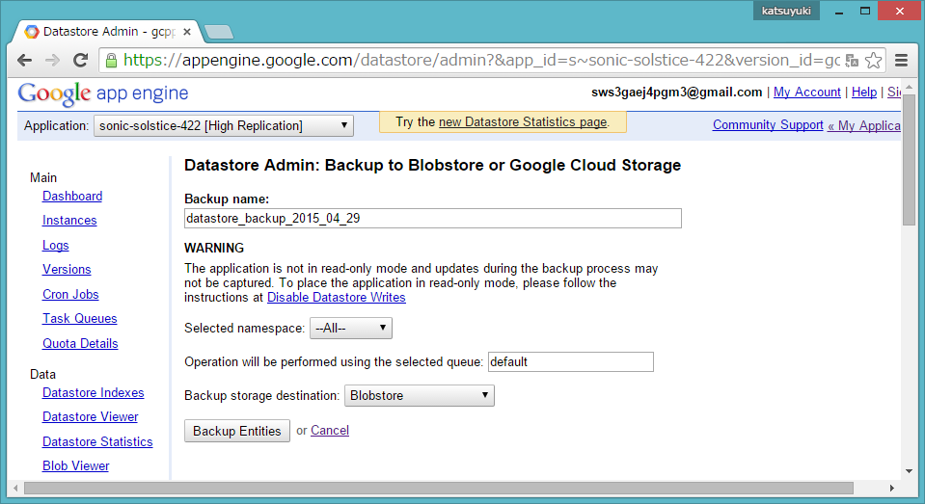This screenshot has height=504, width=925.
Task: Open Instances in the sidebar
Action: click(69, 221)
